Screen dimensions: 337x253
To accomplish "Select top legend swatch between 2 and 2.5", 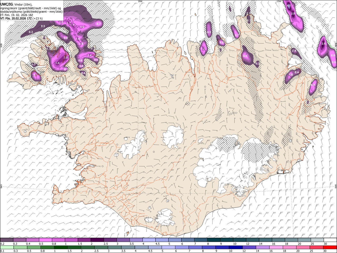I will click(x=97, y=240).
